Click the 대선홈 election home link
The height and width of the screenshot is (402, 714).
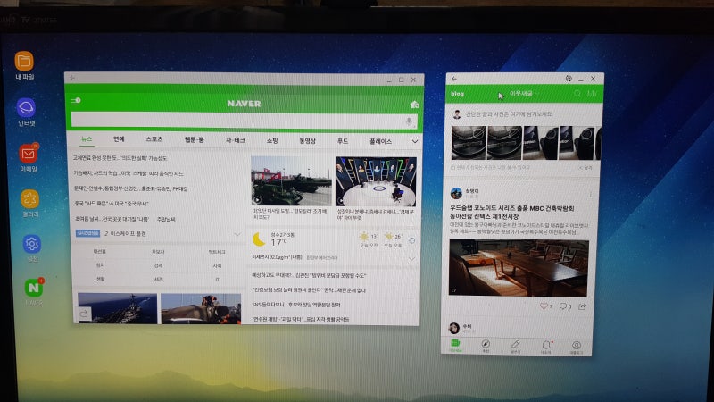pyautogui.click(x=100, y=251)
